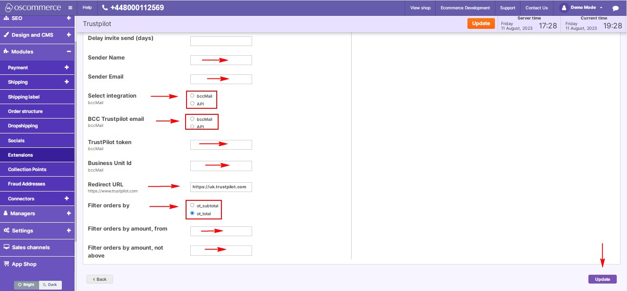Click the Design and CMS brush icon
Screen dimensions: 627x291
tap(7, 35)
